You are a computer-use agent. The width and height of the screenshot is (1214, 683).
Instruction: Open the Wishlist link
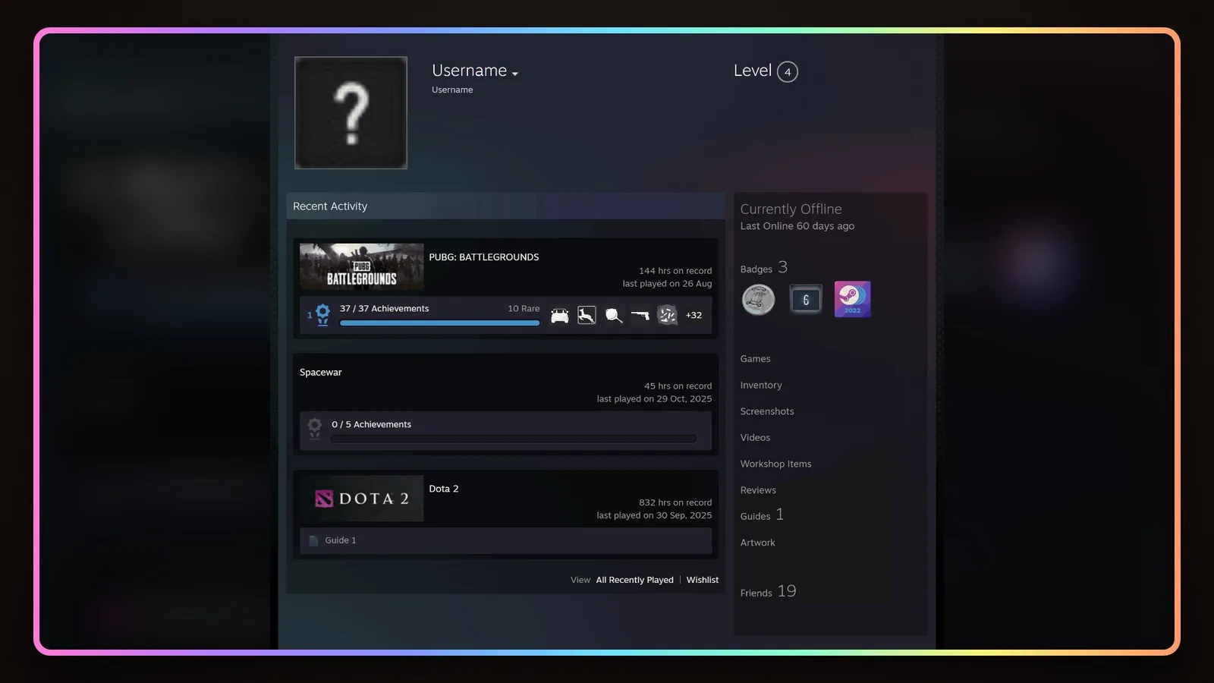click(703, 580)
